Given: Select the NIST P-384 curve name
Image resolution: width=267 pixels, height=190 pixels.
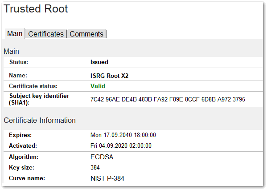Looking at the screenshot, I should pos(107,178).
